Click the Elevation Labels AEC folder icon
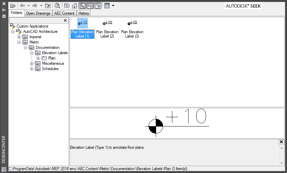This screenshot has width=287, height=173. (38, 53)
